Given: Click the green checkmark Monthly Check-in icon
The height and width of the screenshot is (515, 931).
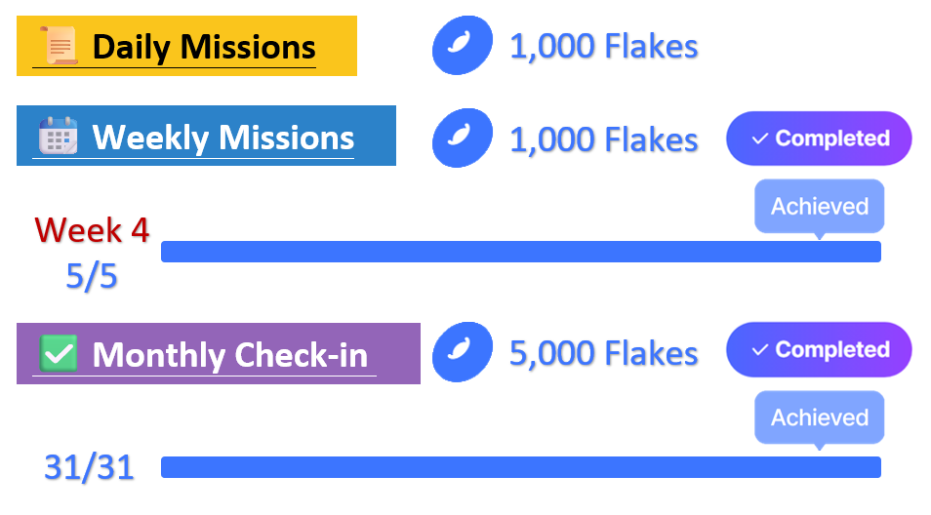Looking at the screenshot, I should 59,353.
